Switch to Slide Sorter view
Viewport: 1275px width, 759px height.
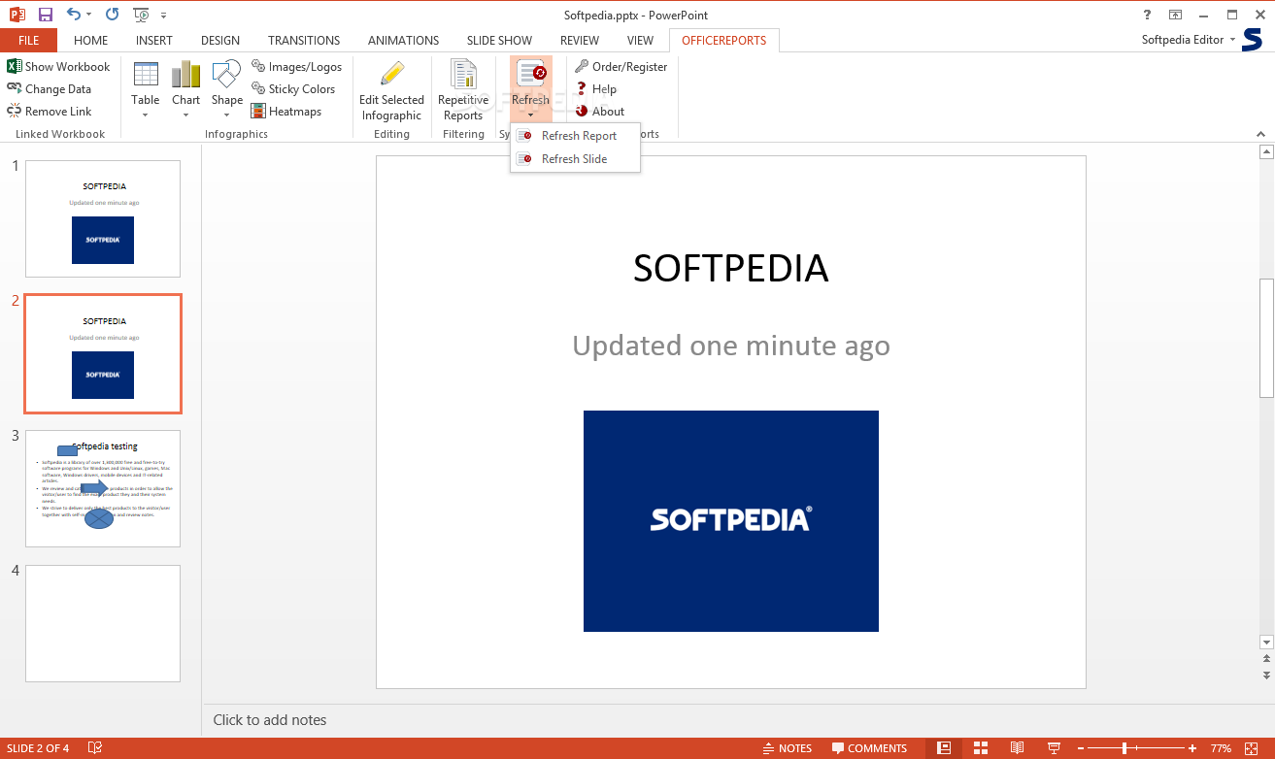[981, 748]
